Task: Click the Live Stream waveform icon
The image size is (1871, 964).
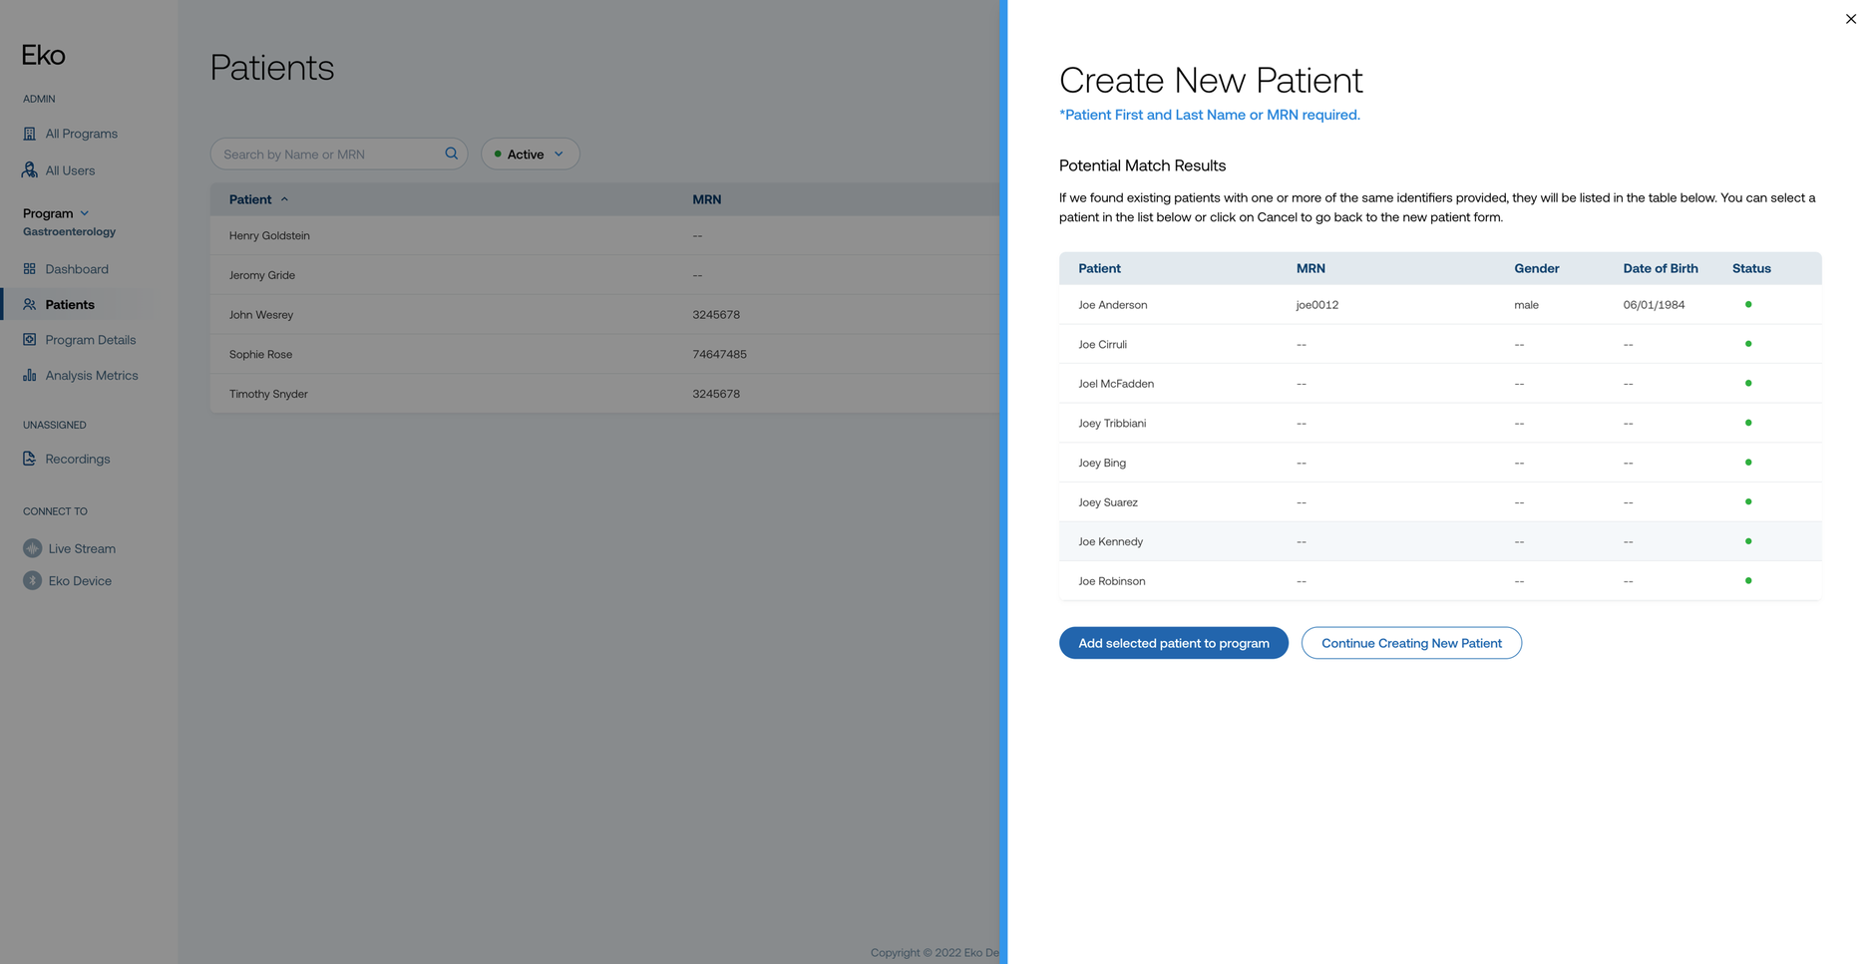Action: click(33, 548)
